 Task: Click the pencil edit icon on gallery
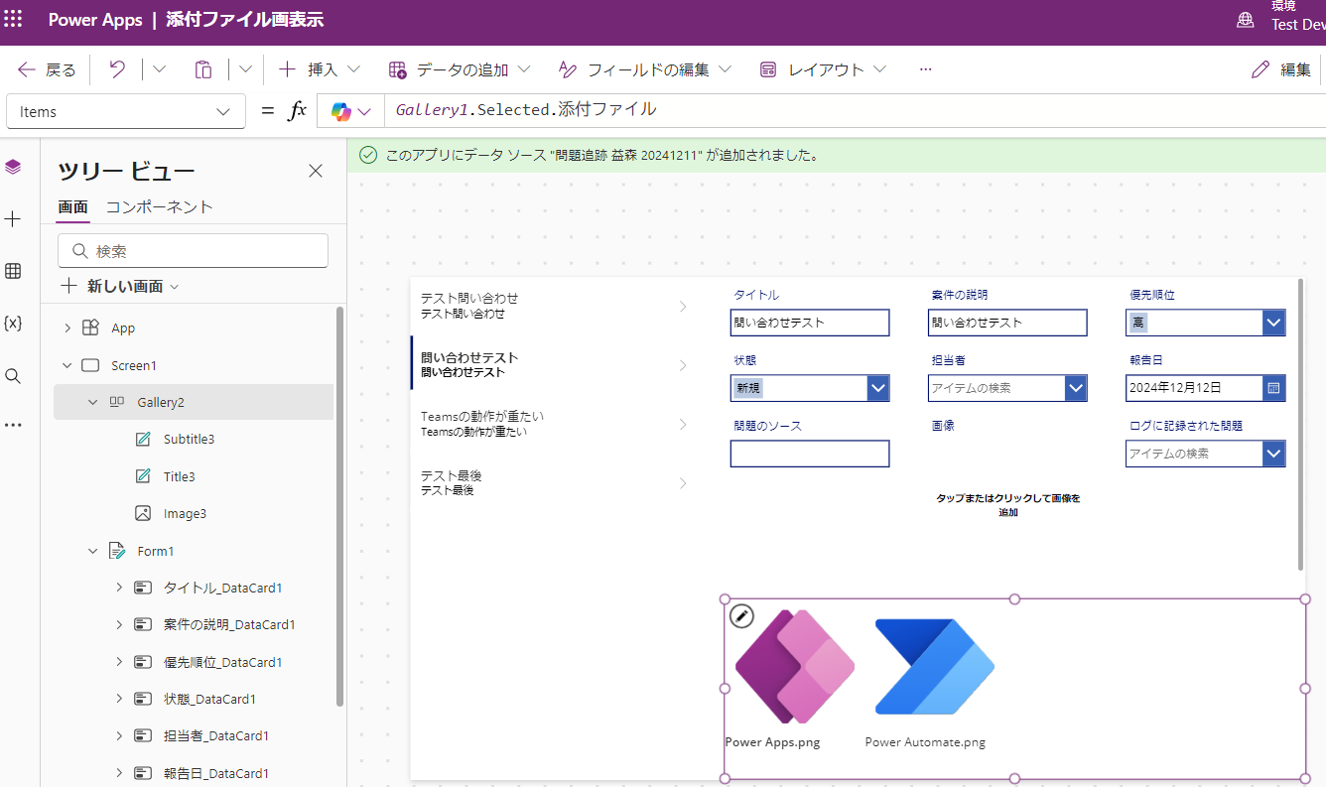pos(741,616)
